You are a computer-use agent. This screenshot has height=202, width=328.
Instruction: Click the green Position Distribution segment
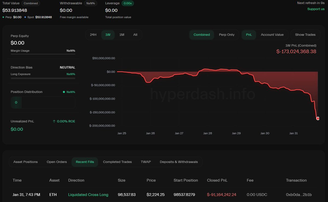16,103
